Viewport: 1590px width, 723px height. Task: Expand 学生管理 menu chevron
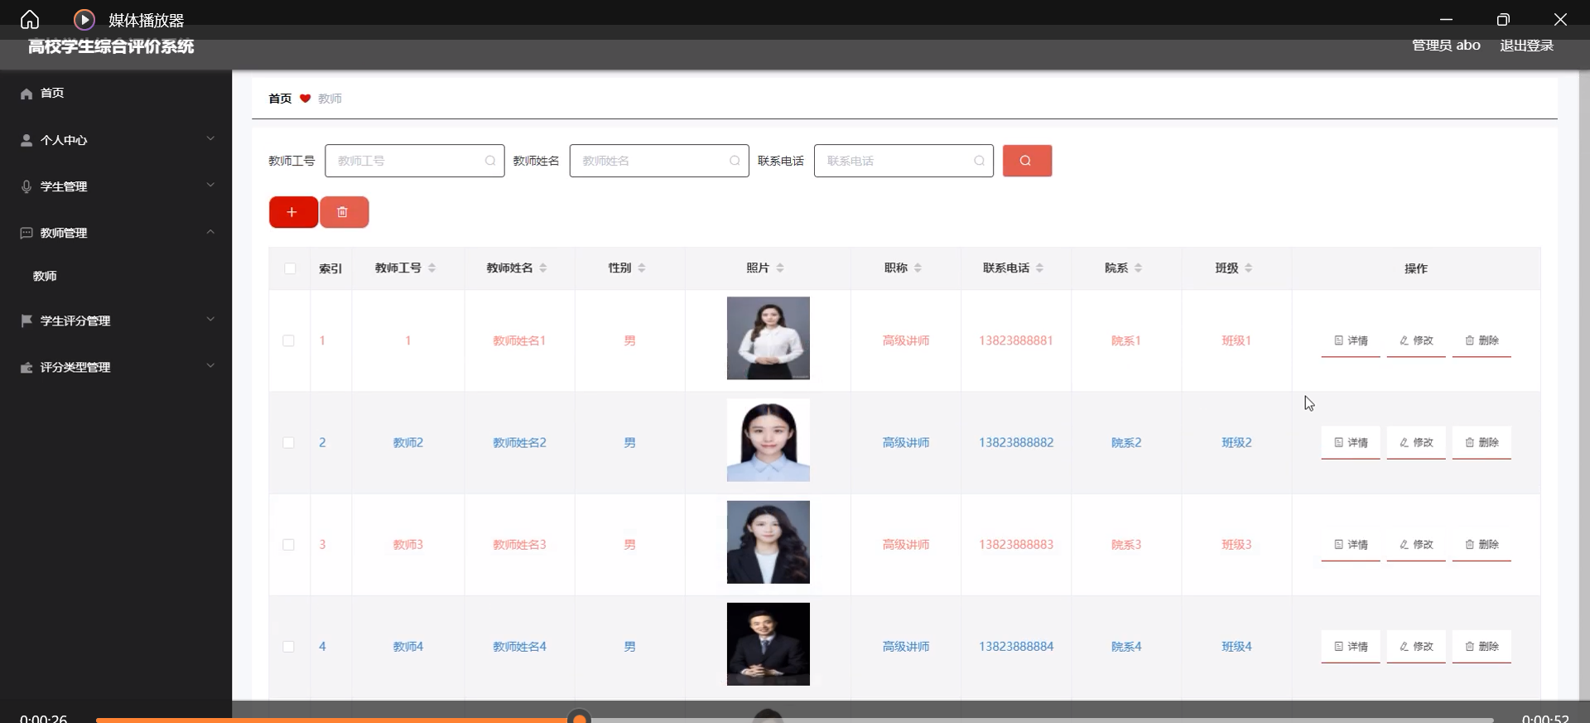210,185
